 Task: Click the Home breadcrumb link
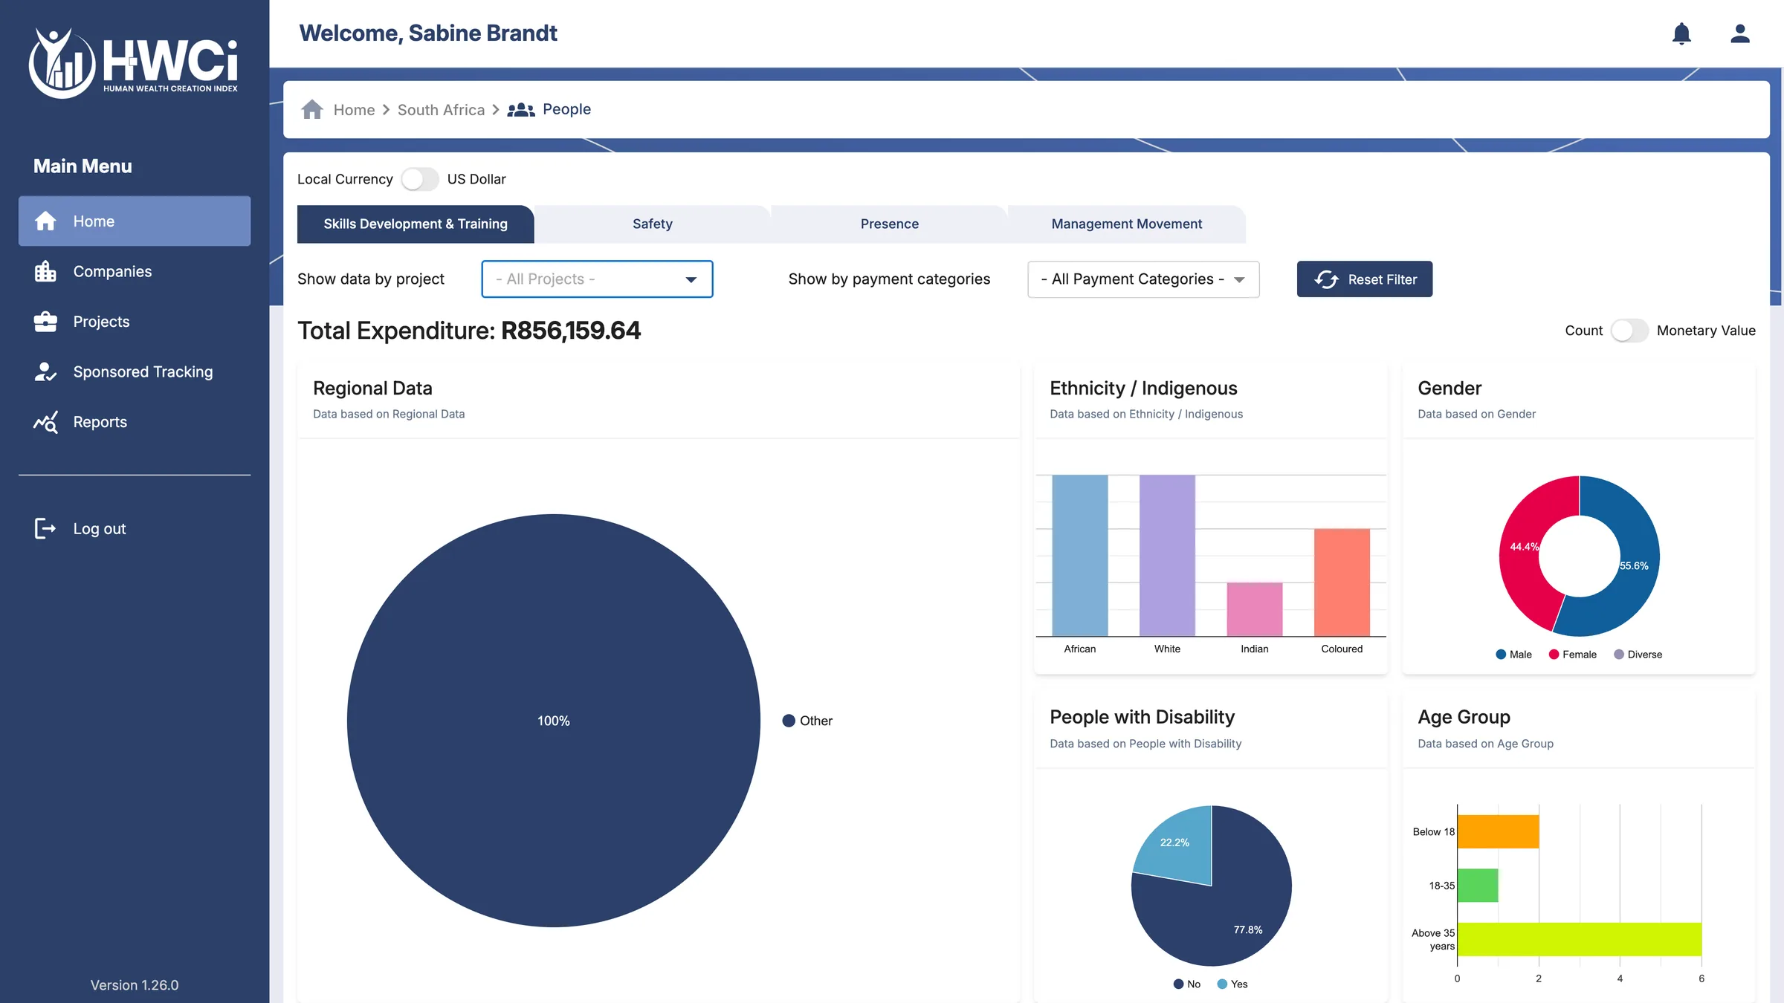354,110
